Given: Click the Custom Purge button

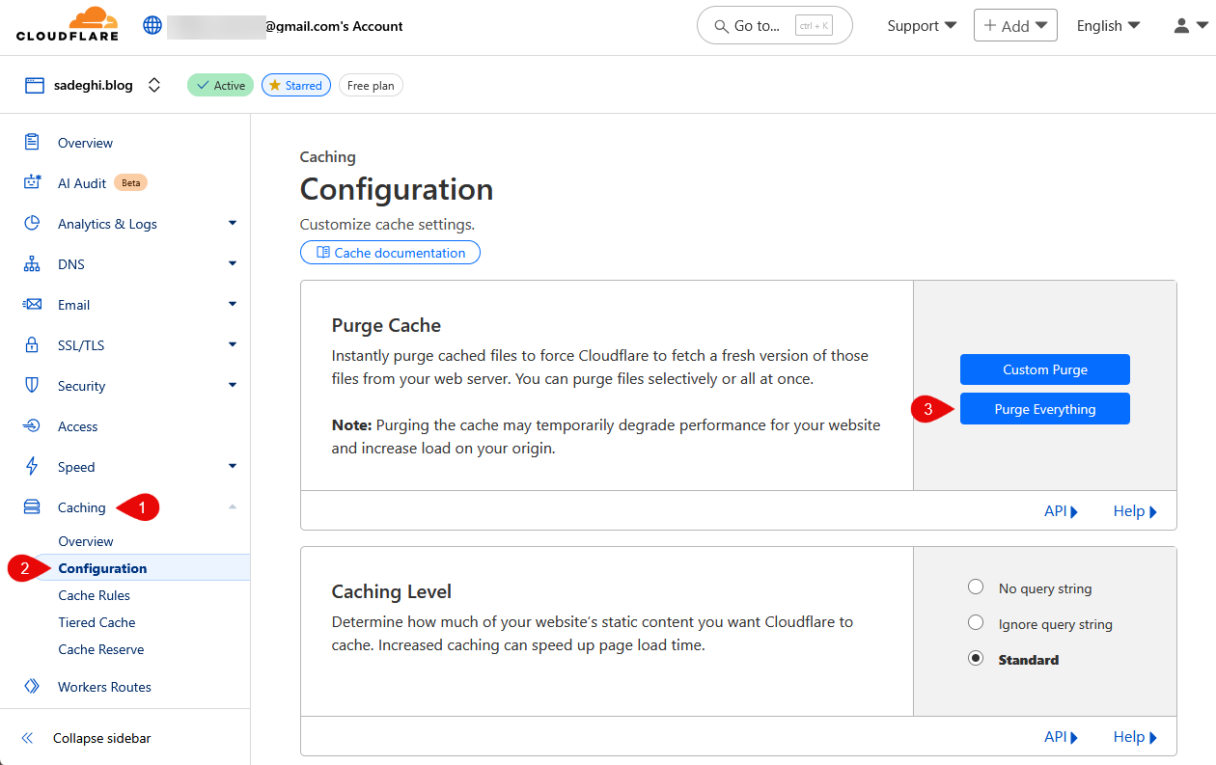Looking at the screenshot, I should pos(1044,369).
